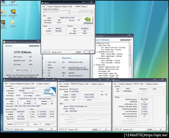Open the SPD tab in the Graphics window
Screen dimensions: 169x138
coord(71,6)
